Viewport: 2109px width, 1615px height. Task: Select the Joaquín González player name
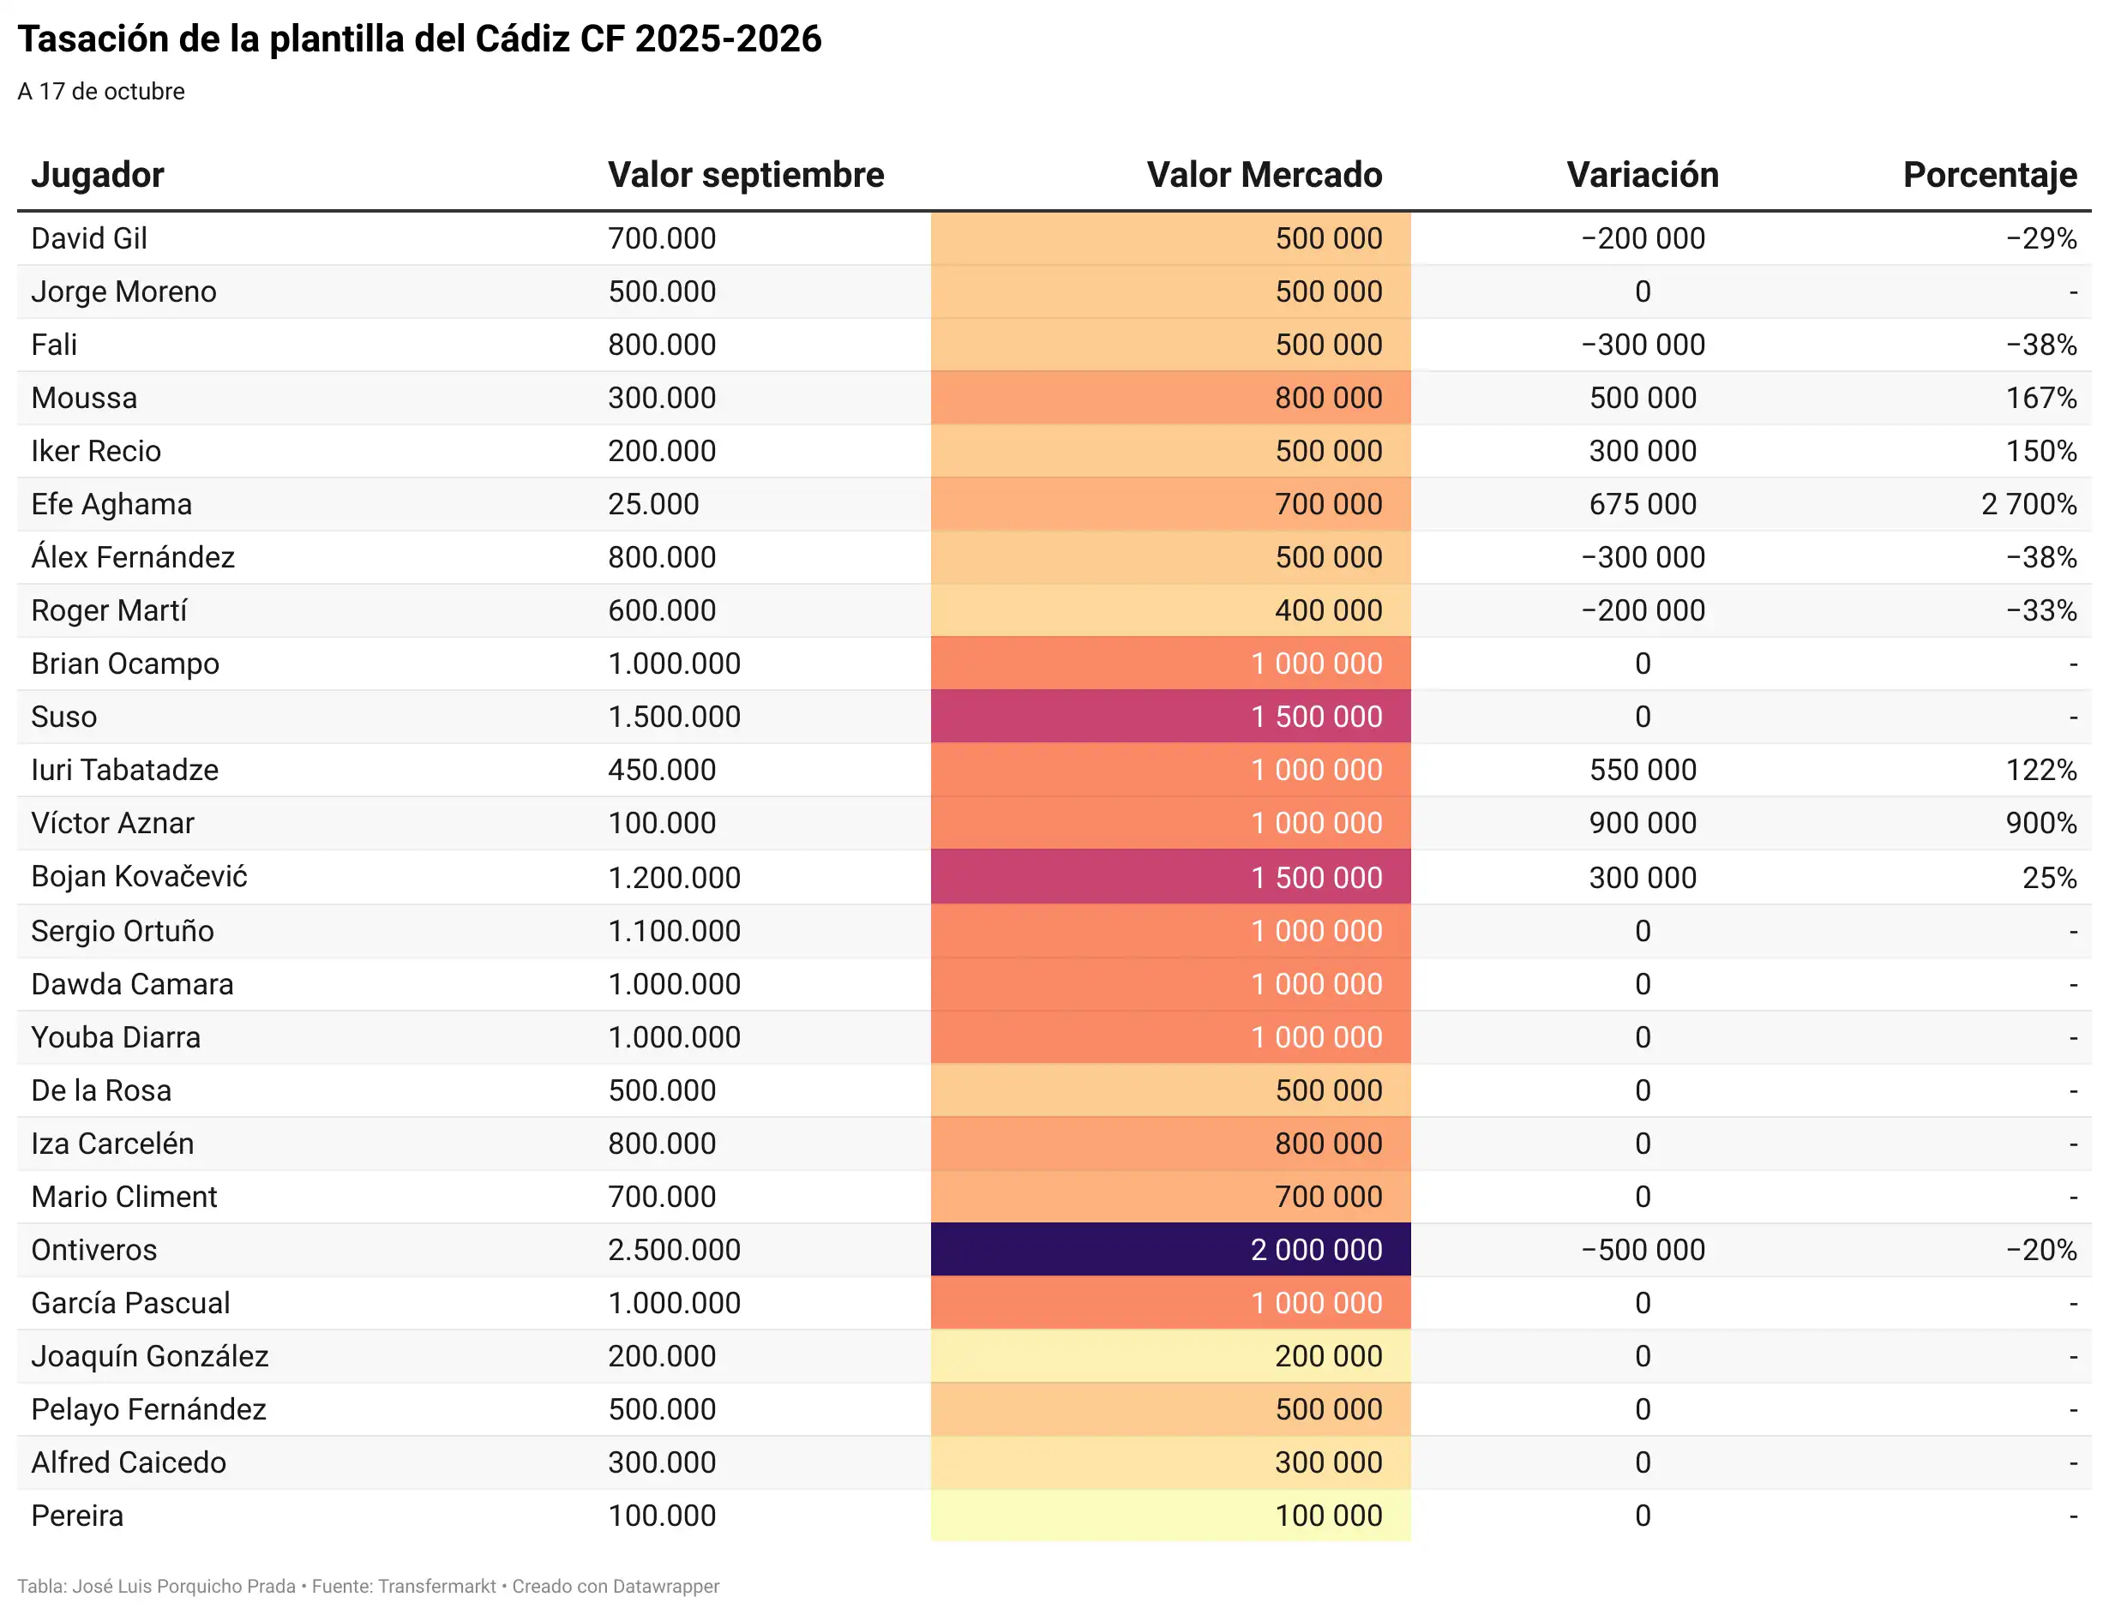click(149, 1356)
